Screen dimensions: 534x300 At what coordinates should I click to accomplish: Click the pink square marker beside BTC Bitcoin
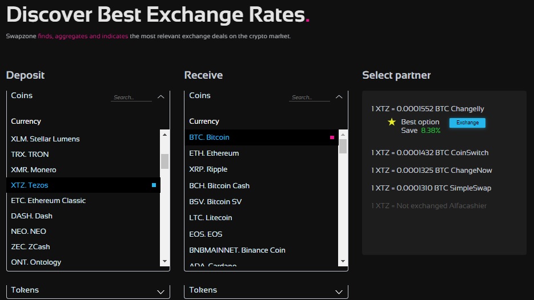[x=332, y=137]
